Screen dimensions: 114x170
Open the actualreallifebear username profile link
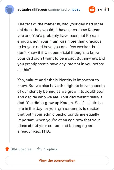click(32, 9)
